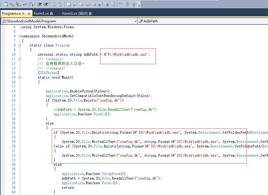
Task: Click the path string @"F:\Work\adb\adb.exe"
Action: [x=126, y=54]
